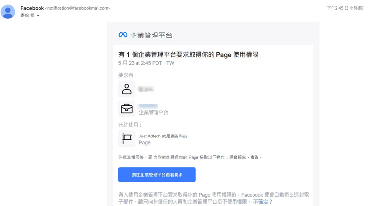
Task: Click the 下午2:45 timestamp
Action: (x=345, y=8)
